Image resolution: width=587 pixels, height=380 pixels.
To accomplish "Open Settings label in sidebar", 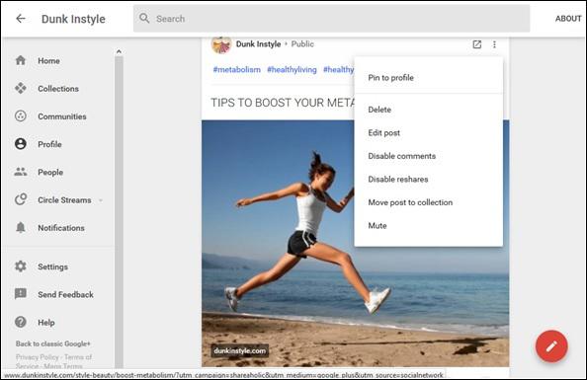I will tap(52, 267).
